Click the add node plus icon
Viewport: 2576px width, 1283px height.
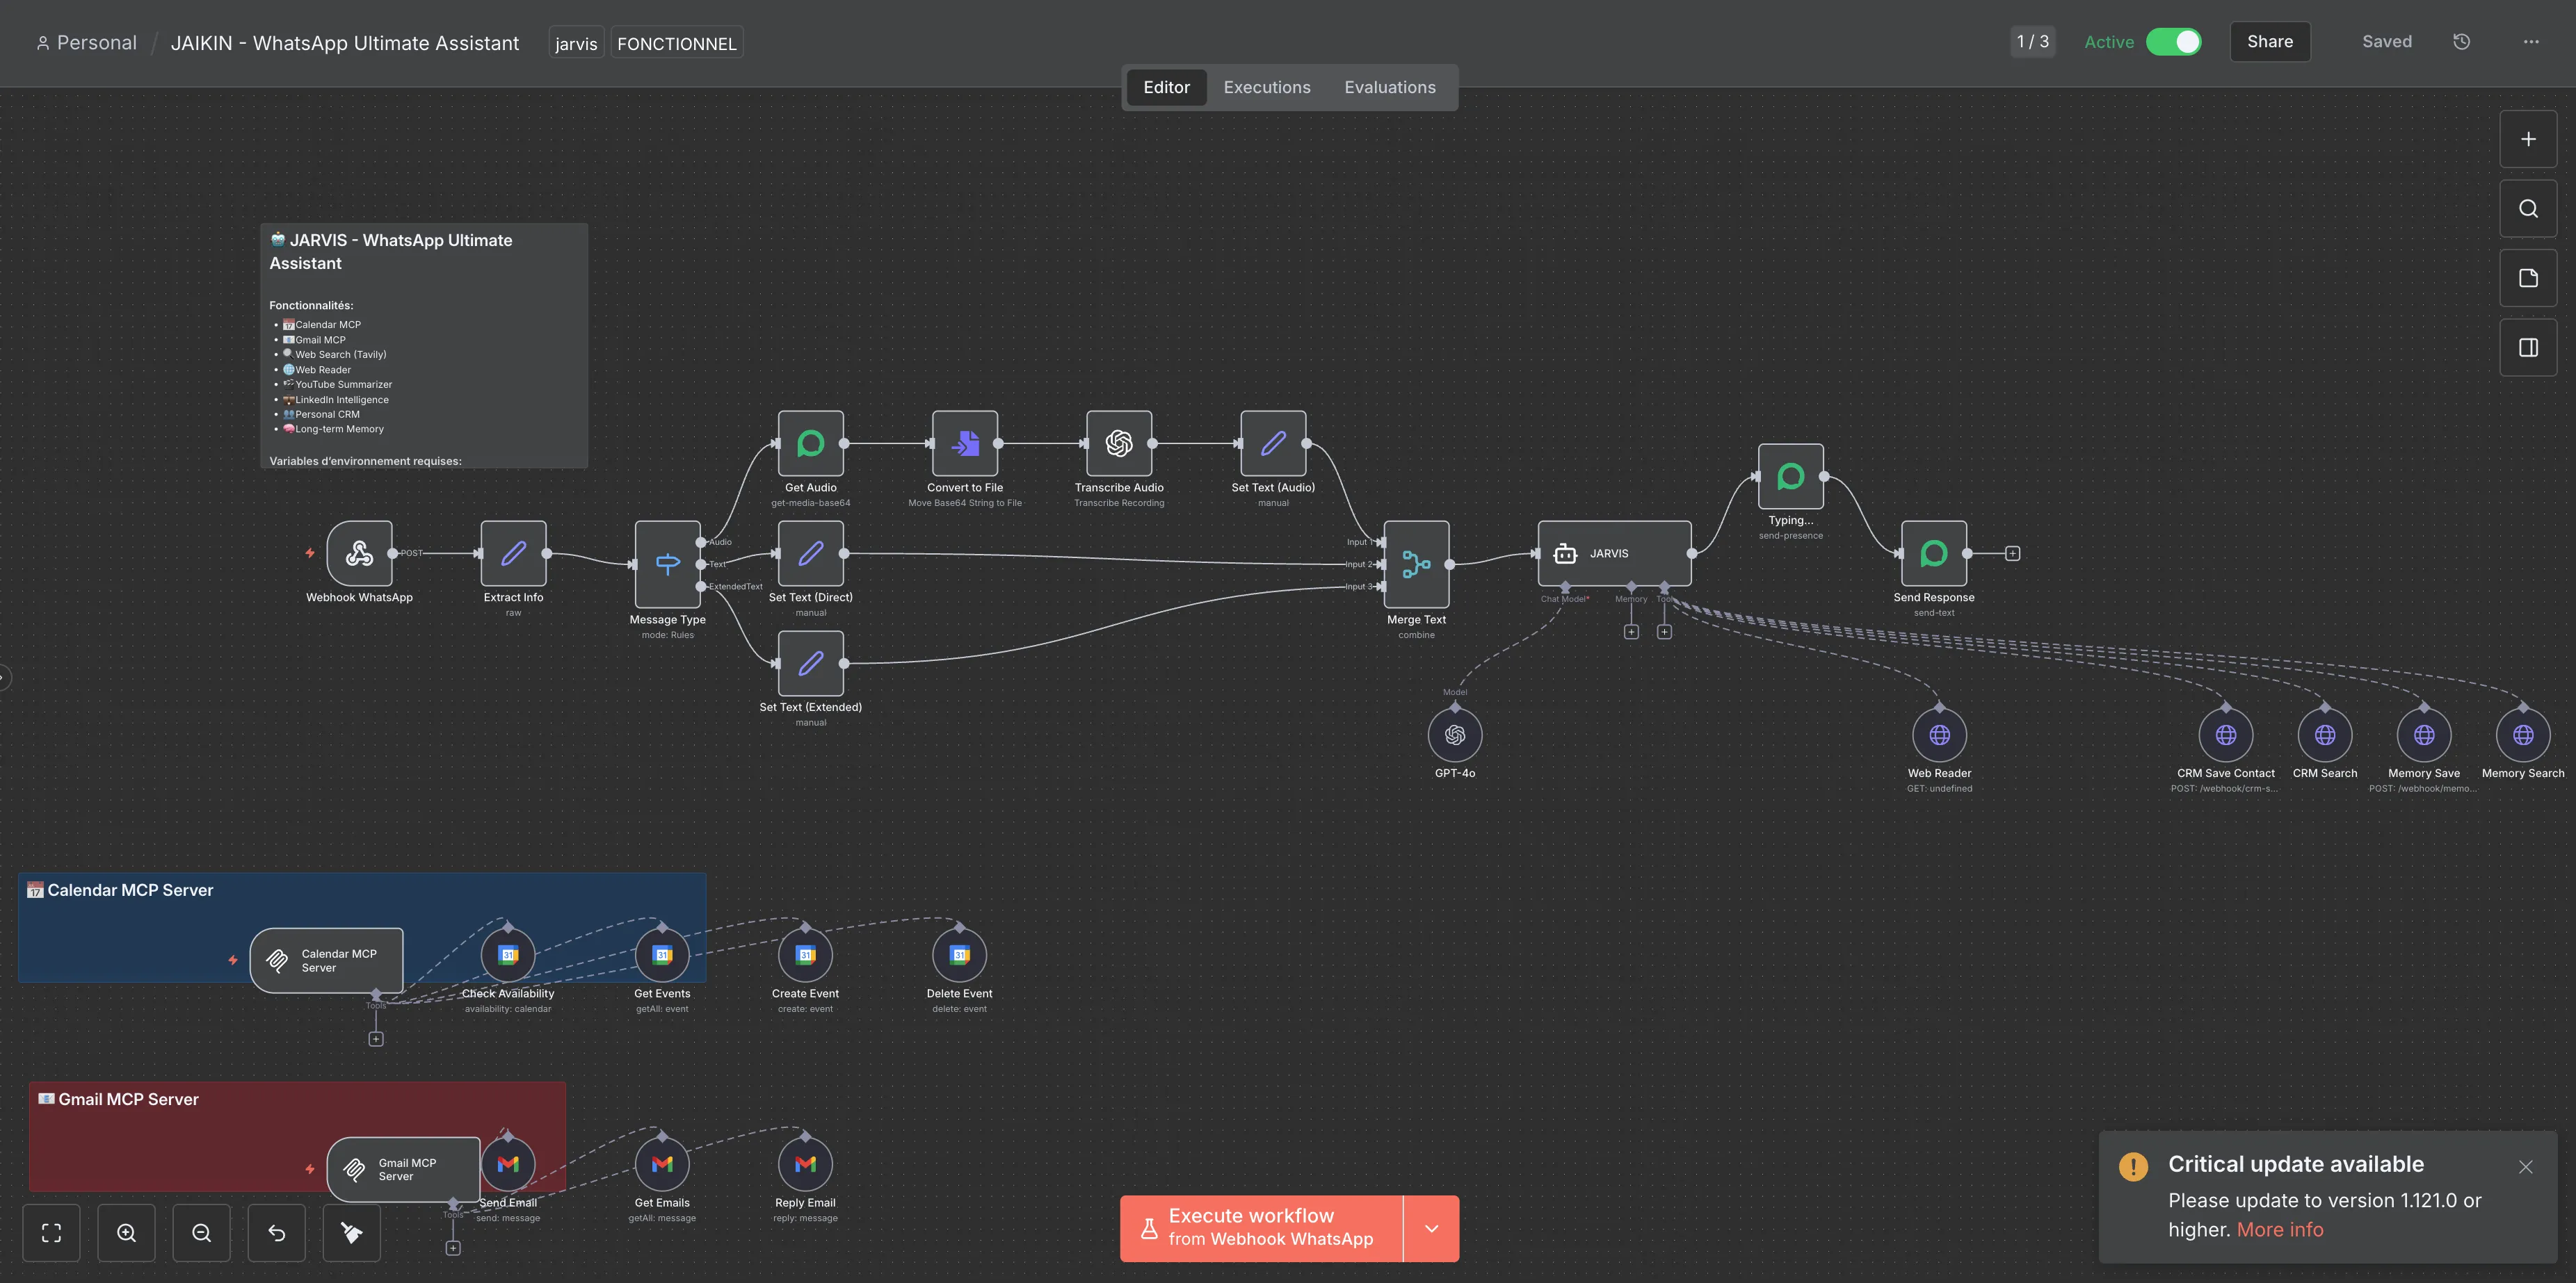[x=2527, y=139]
